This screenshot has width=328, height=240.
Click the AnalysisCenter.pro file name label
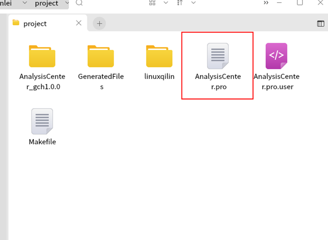(x=218, y=82)
